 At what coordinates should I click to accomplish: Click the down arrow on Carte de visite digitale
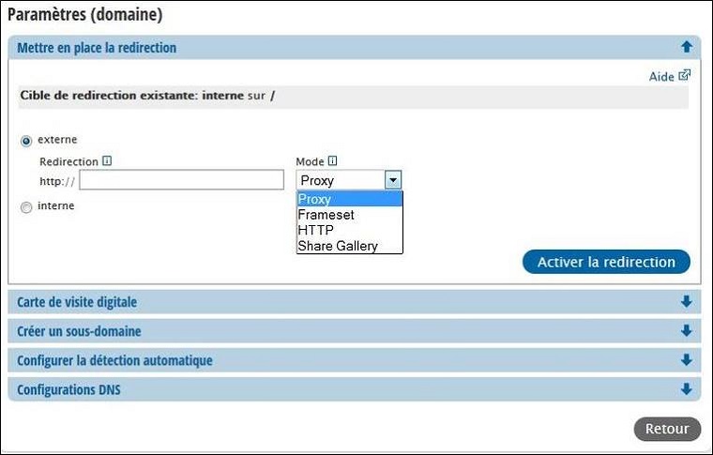click(687, 301)
